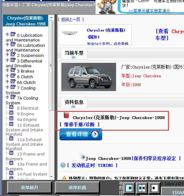Expand the 0A Lubrication and Maintenance node

[x=7, y=44]
